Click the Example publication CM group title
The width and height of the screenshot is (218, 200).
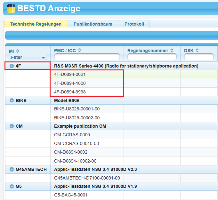click(x=80, y=126)
